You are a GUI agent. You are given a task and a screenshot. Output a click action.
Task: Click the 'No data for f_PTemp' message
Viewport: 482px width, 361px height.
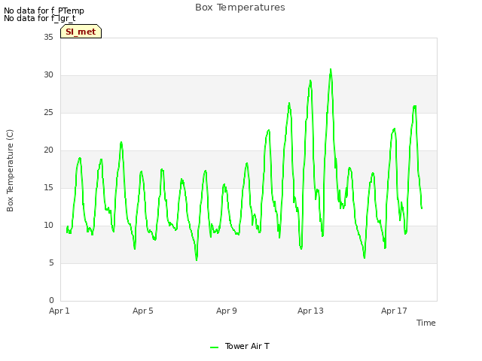[x=44, y=11]
